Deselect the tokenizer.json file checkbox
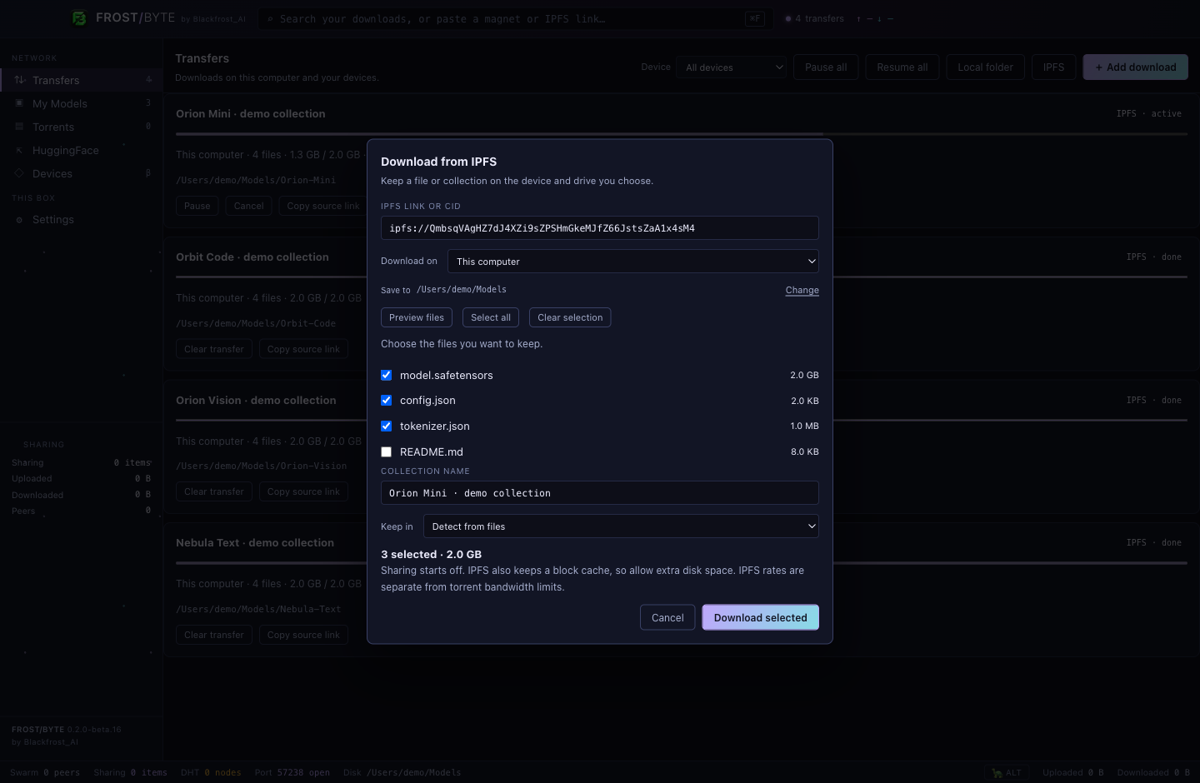Screen dimensions: 1200x783 coord(387,426)
